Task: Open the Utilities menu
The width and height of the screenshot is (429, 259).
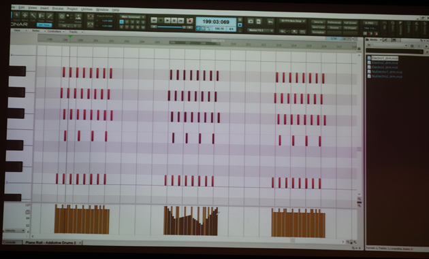Action: pyautogui.click(x=86, y=10)
